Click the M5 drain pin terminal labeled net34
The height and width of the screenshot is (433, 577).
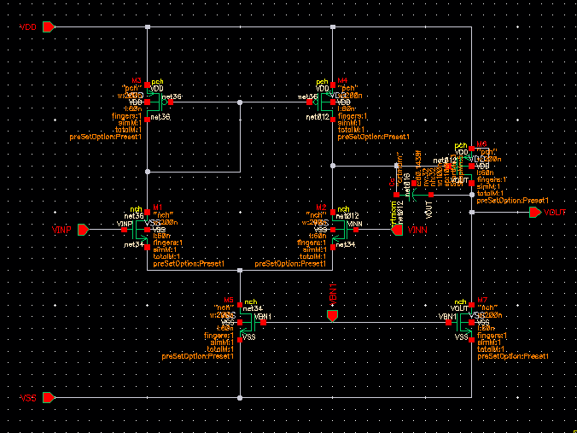(x=240, y=305)
